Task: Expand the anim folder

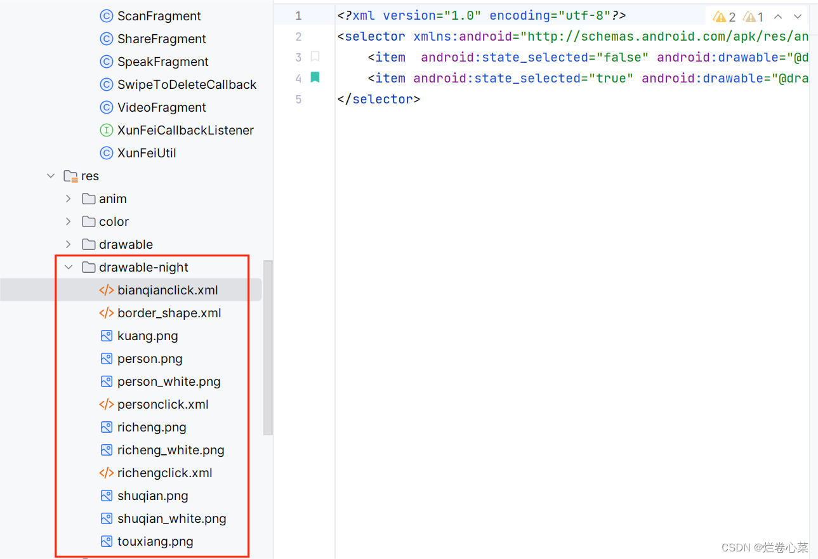Action: coord(68,199)
